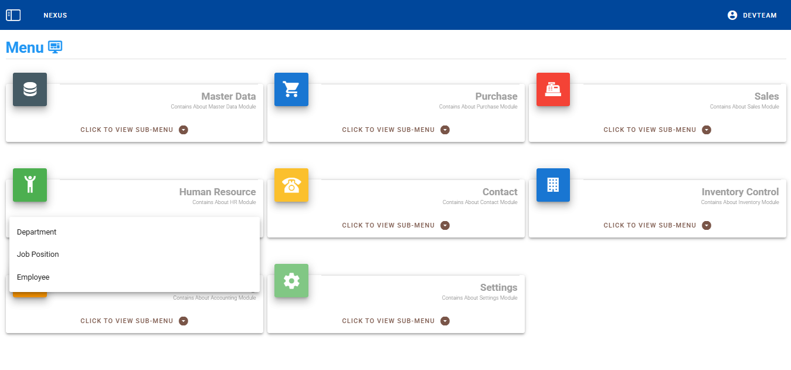Click the NEXUS brand title
This screenshot has height=370, width=791.
(55, 15)
